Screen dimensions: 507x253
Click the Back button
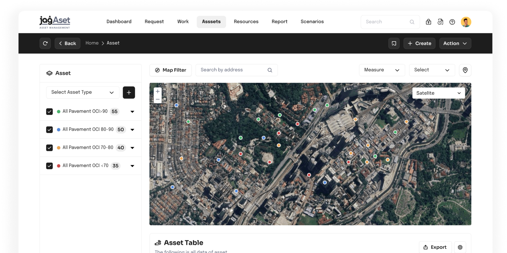tap(67, 43)
